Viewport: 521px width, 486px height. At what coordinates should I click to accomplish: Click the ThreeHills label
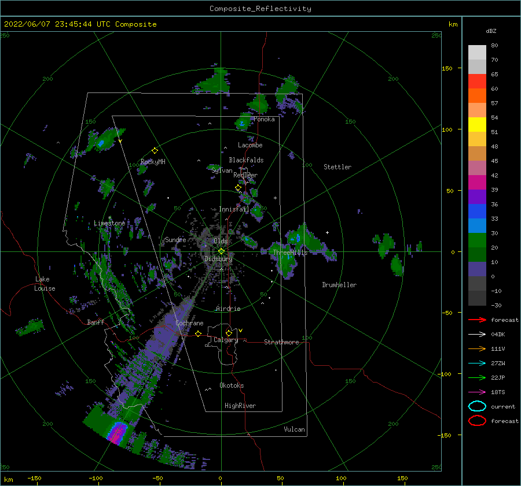point(291,253)
